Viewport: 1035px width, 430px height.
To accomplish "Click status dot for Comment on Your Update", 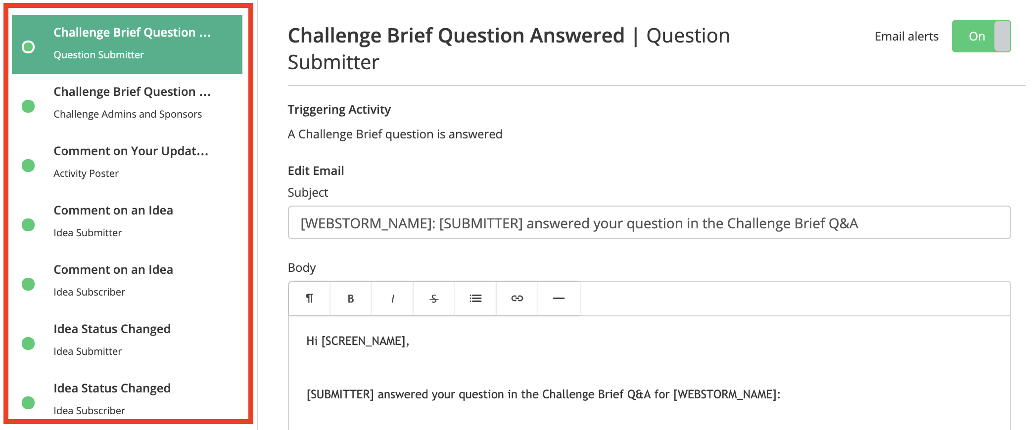I will [28, 166].
